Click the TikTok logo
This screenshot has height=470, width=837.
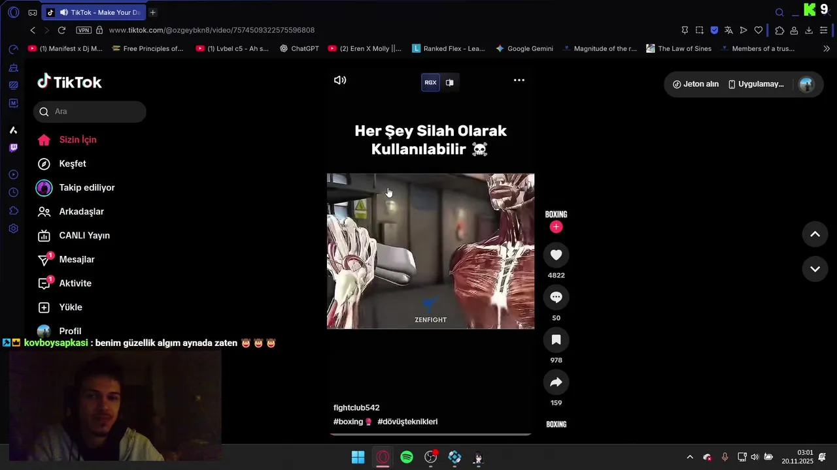tap(69, 82)
